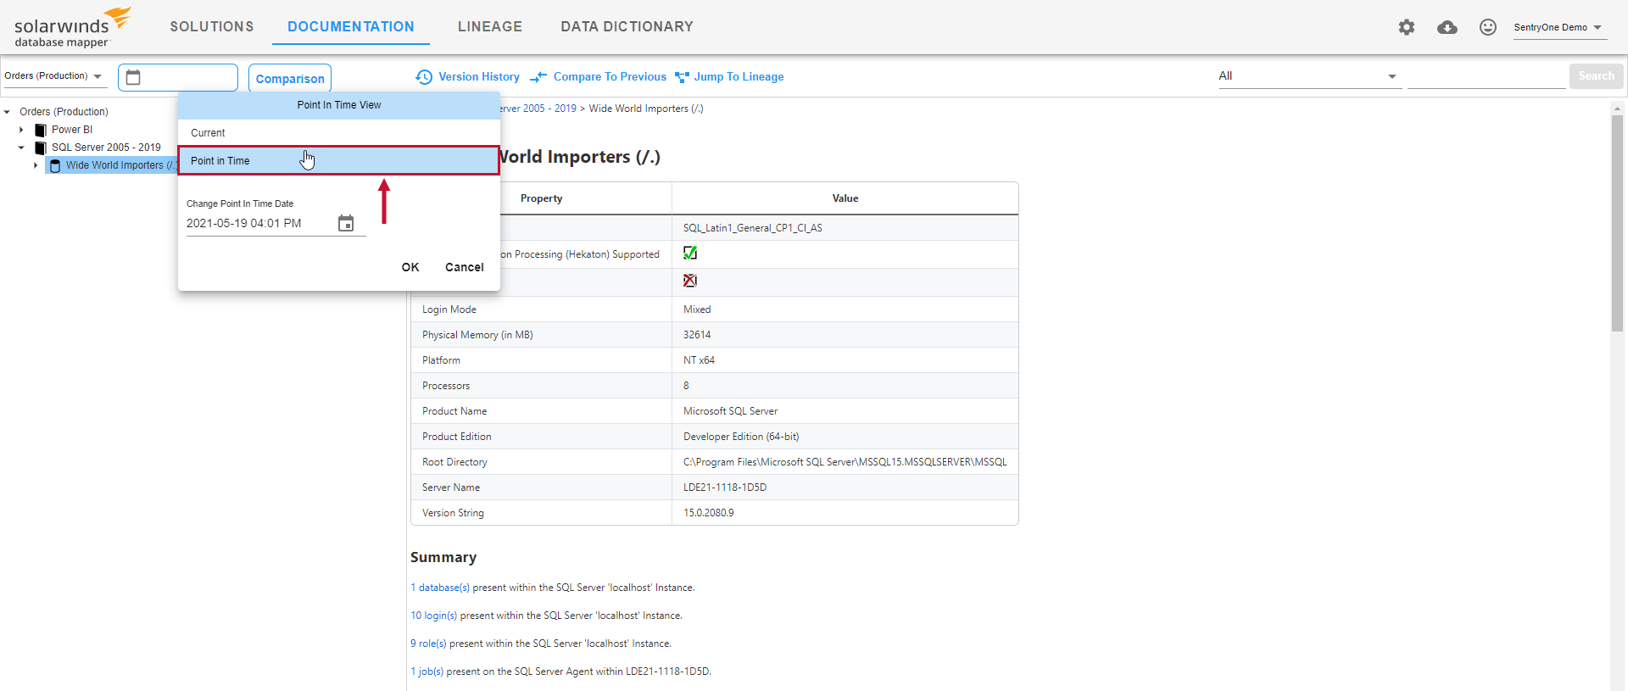Viewport: 1628px width, 691px height.
Task: Open the 9 role(s) summary link
Action: [428, 644]
